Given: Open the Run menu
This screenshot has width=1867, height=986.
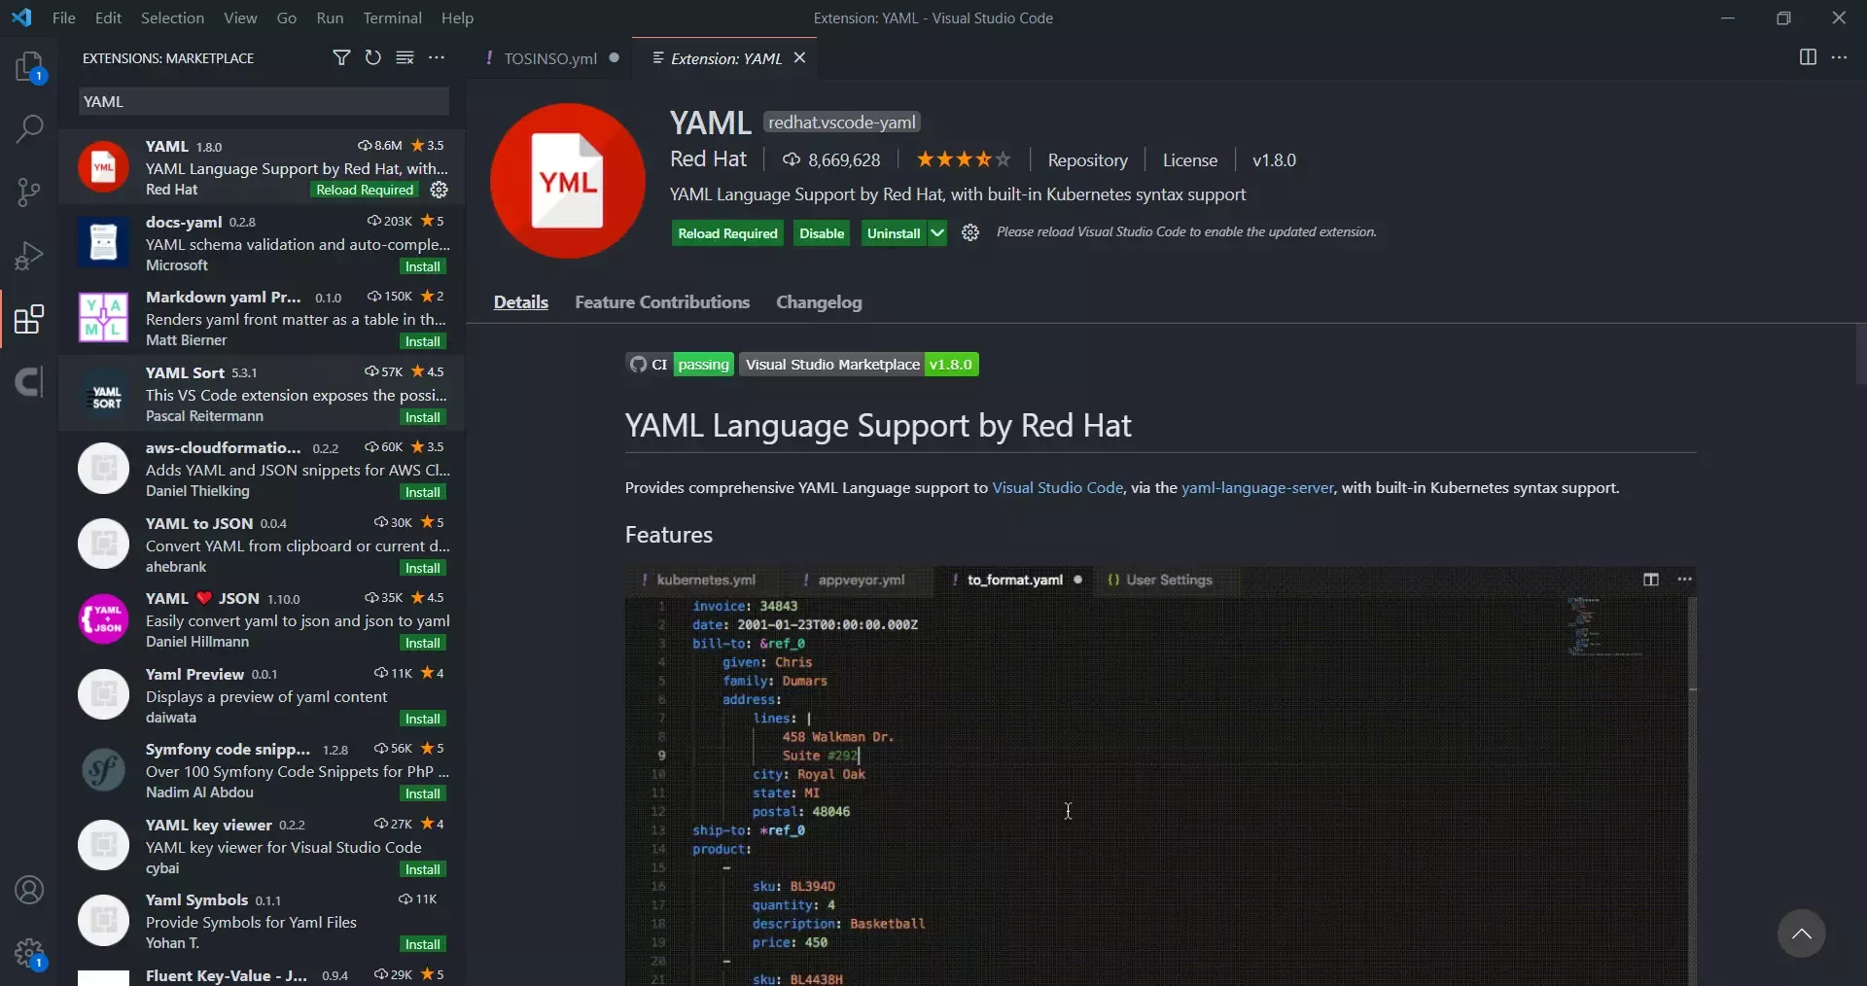Looking at the screenshot, I should [330, 18].
